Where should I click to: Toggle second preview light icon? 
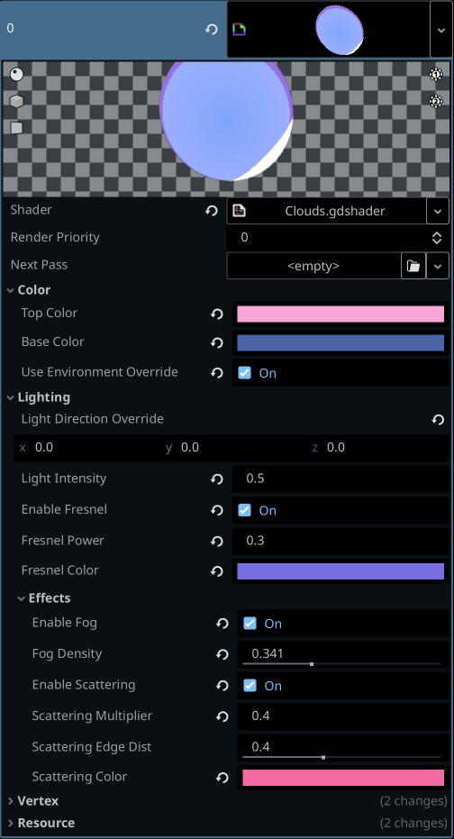click(436, 101)
